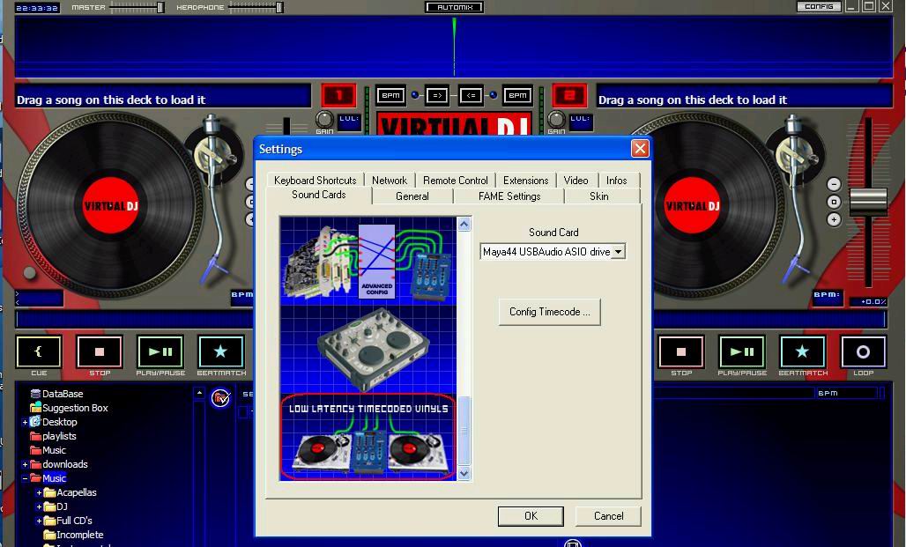This screenshot has width=906, height=547.
Task: Select DataBase in the browser tree
Action: coord(63,394)
